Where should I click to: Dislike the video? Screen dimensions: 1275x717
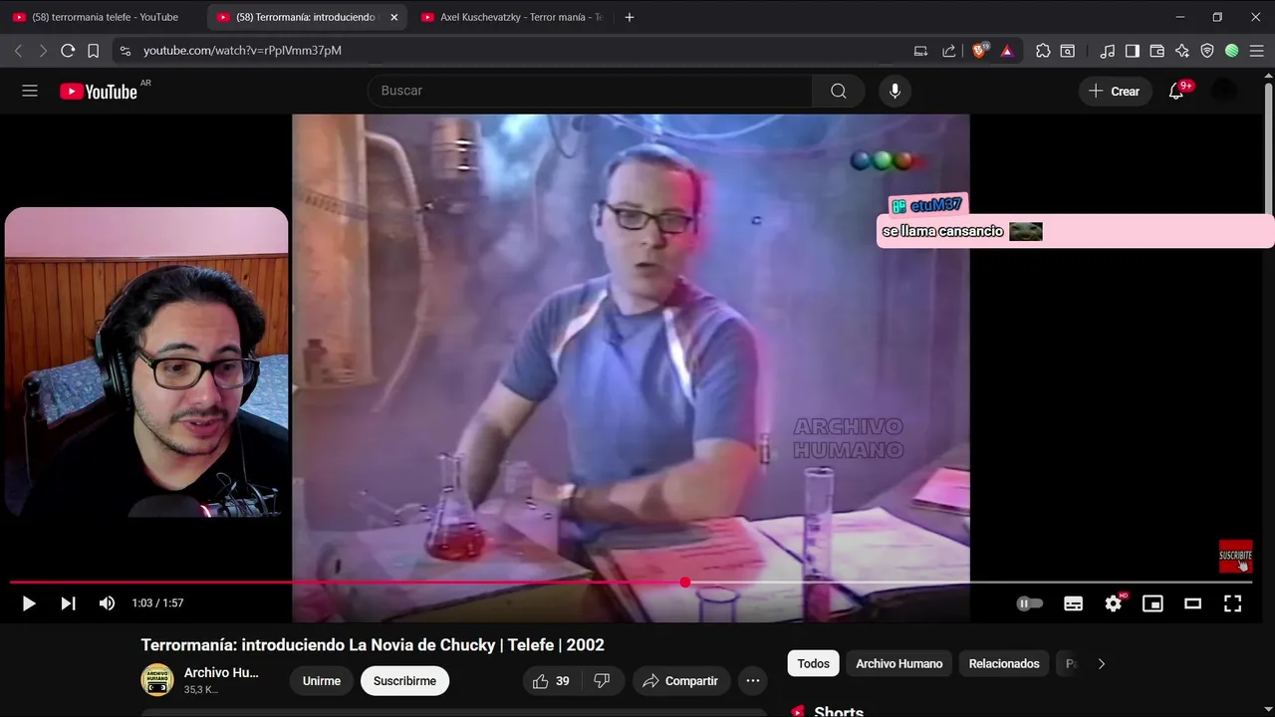tap(602, 681)
